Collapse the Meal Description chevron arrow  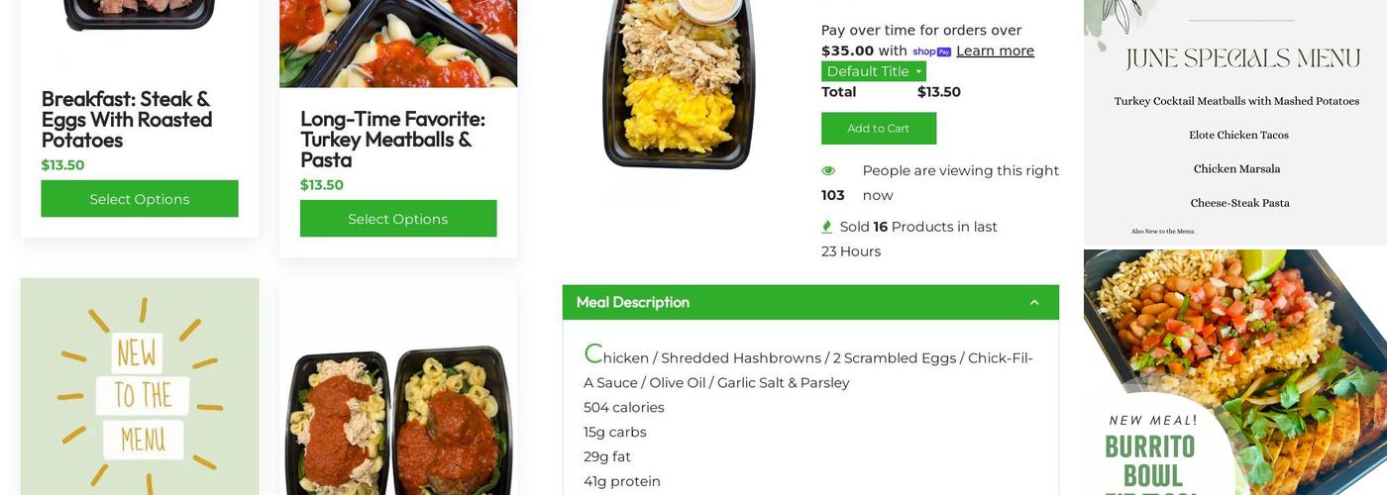tap(1034, 303)
